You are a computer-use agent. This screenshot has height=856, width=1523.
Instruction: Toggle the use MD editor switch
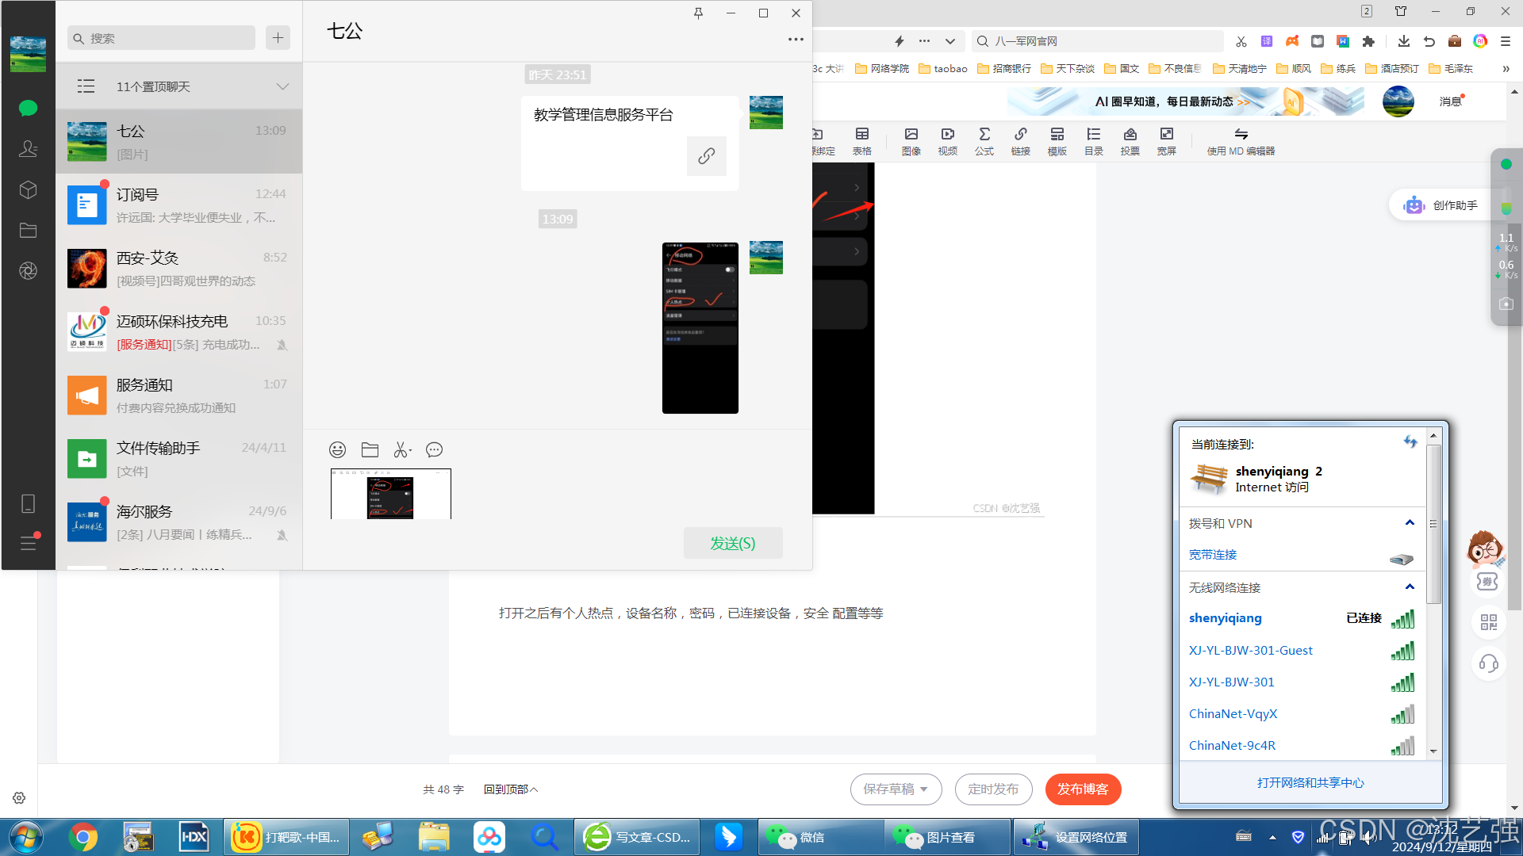[x=1241, y=140]
